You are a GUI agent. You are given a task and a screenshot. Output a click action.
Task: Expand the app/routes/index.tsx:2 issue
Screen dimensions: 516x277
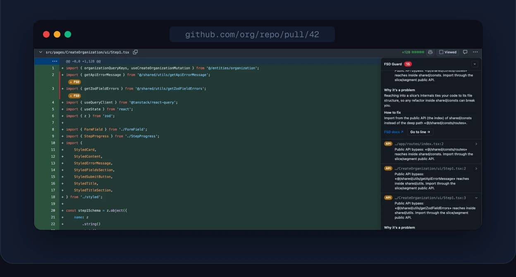point(476,144)
